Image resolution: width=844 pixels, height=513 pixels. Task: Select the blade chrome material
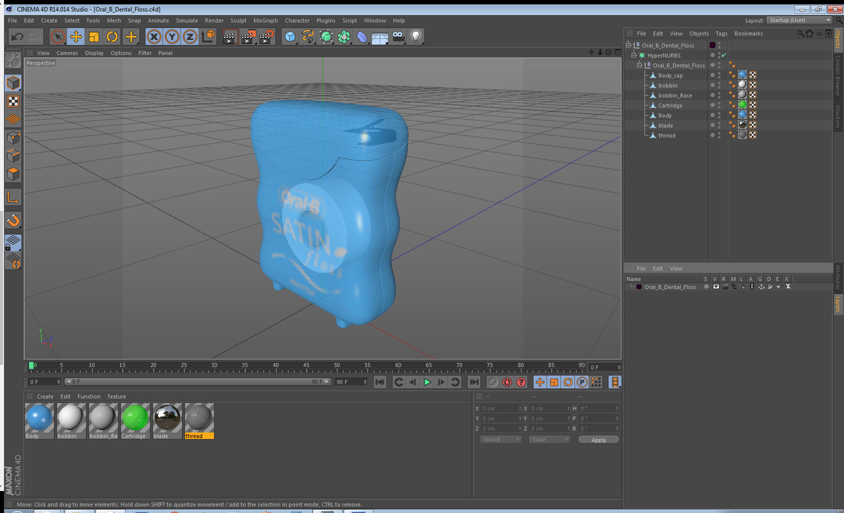[x=167, y=421]
